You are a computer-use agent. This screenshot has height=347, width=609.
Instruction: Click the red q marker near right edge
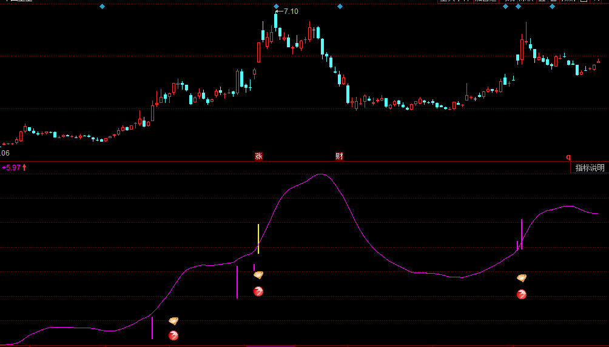pos(569,156)
